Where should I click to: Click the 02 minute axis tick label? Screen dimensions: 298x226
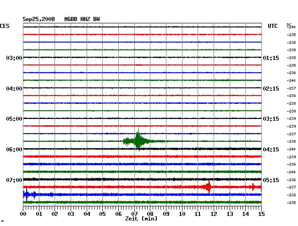coord(55,214)
